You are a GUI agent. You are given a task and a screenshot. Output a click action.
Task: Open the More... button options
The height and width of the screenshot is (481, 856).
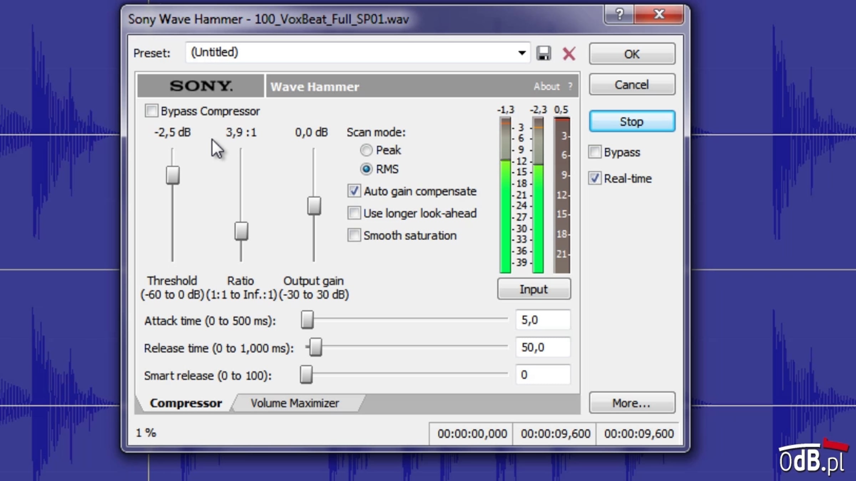(632, 403)
